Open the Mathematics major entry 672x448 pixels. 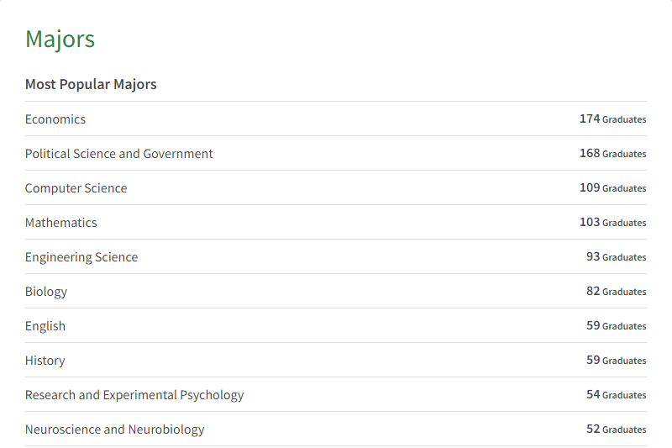(x=60, y=223)
